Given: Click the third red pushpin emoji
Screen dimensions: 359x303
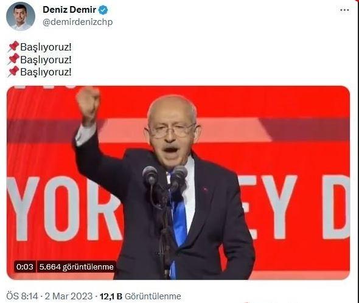Looking at the screenshot, I should pyautogui.click(x=13, y=72).
